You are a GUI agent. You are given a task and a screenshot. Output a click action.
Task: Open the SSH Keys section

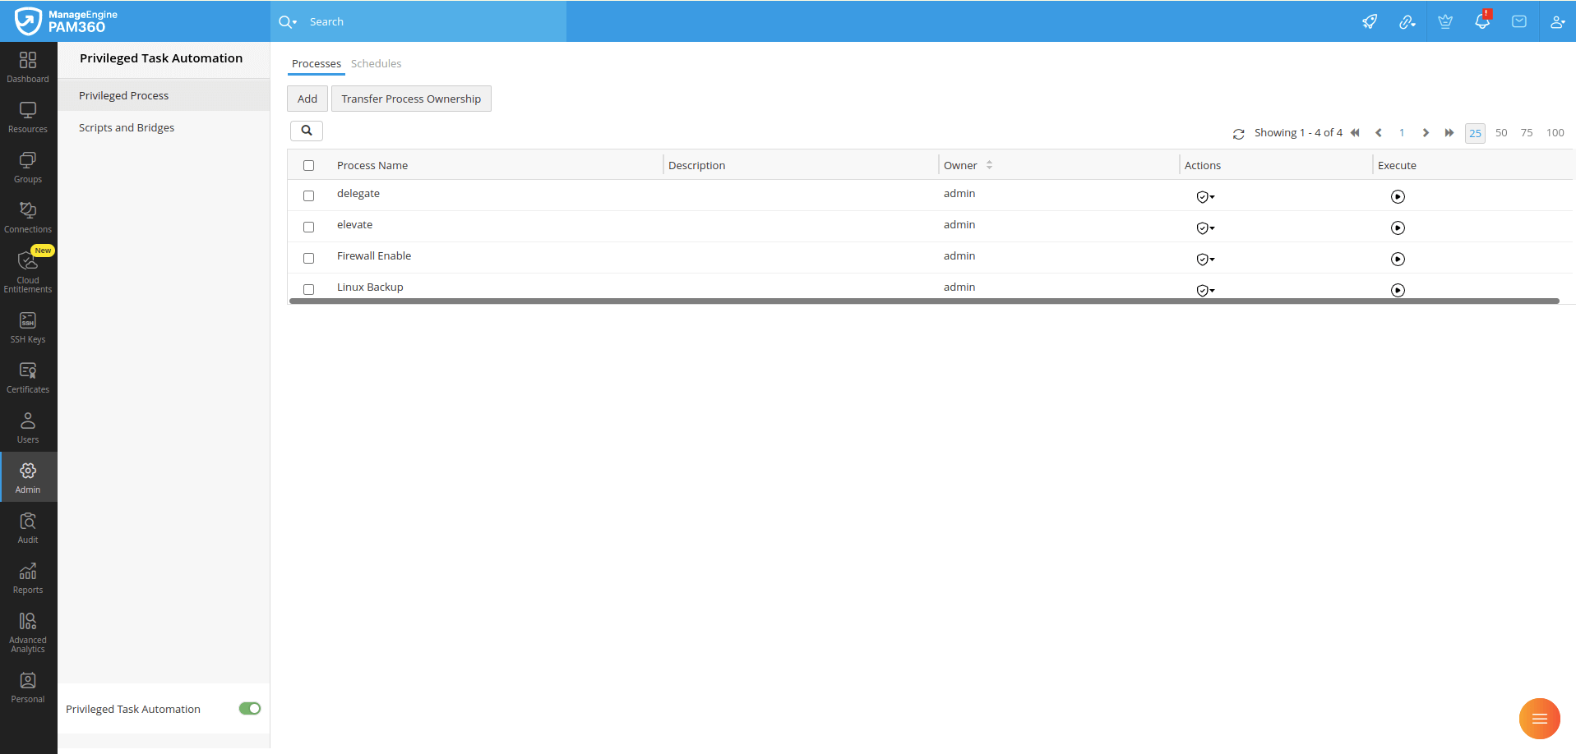coord(28,326)
